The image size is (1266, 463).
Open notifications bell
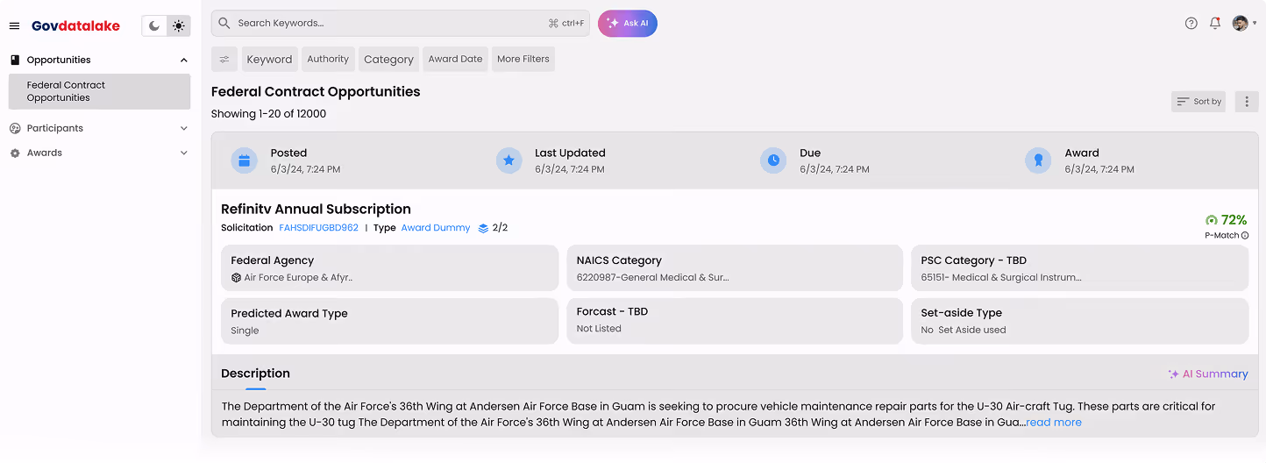click(x=1215, y=24)
